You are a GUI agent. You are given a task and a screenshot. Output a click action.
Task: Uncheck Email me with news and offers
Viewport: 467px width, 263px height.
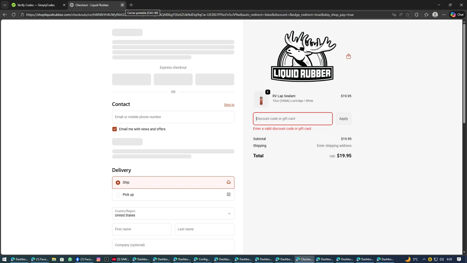tap(115, 129)
